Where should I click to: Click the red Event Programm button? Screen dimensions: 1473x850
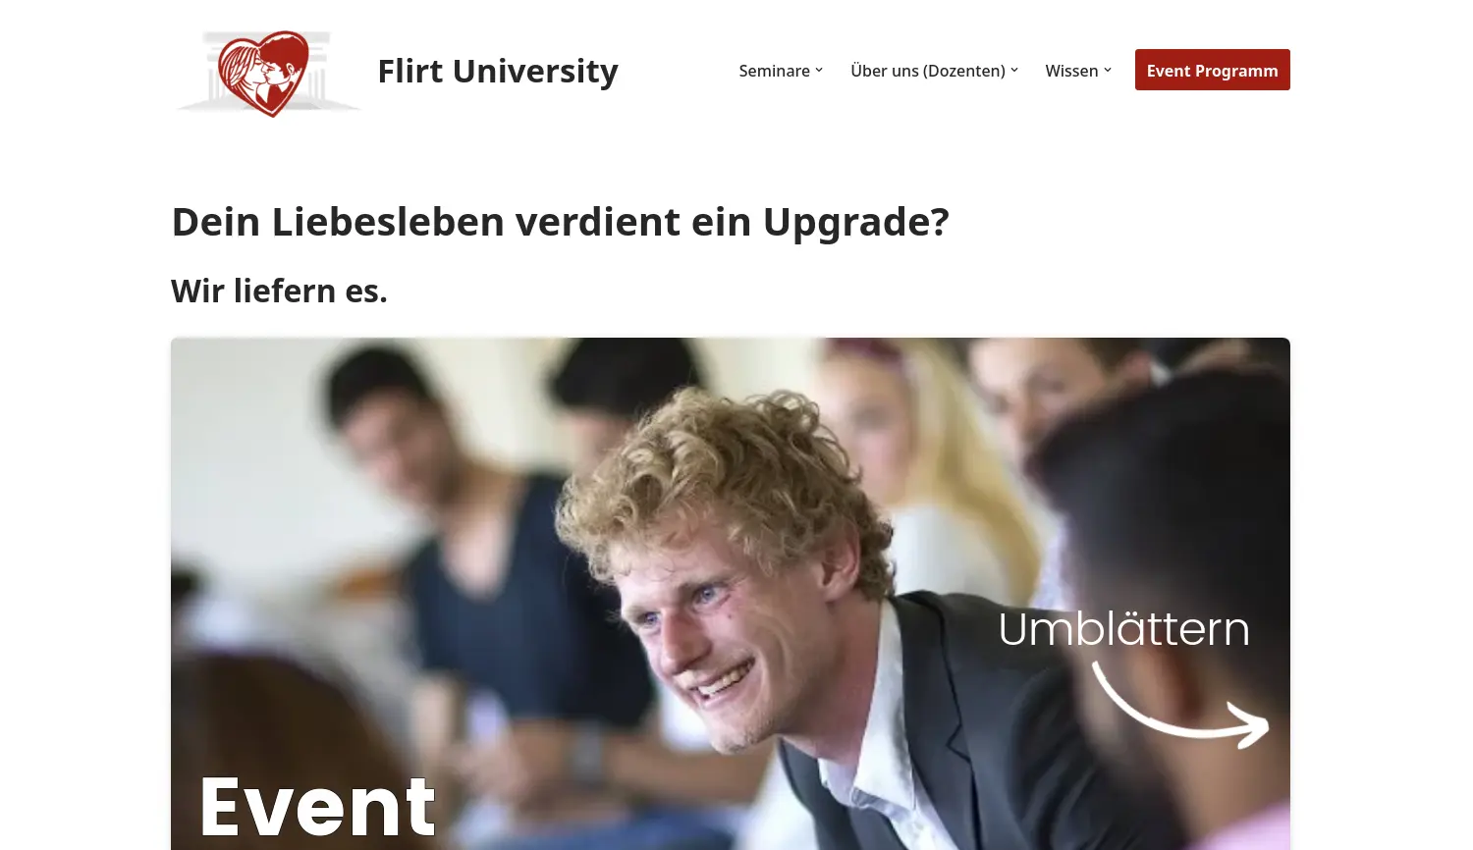point(1213,70)
